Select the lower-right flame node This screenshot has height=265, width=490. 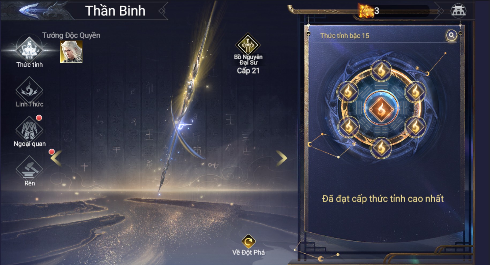pyautogui.click(x=415, y=127)
